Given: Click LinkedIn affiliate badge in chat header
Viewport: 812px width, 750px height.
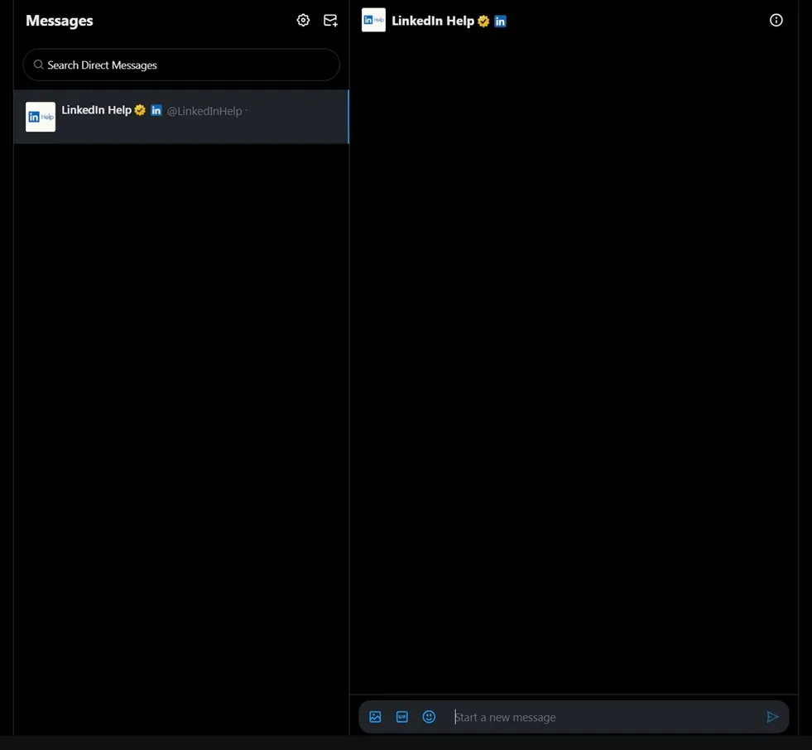Looking at the screenshot, I should pyautogui.click(x=500, y=22).
